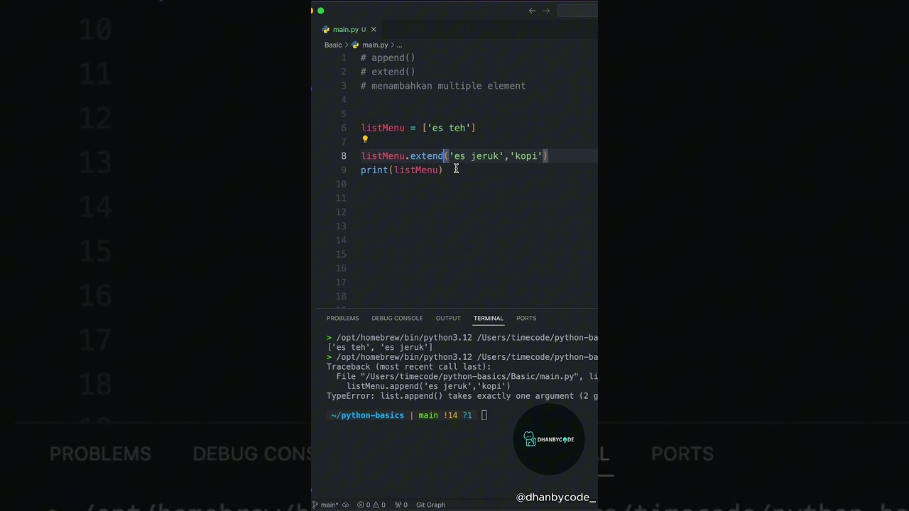Image resolution: width=909 pixels, height=511 pixels.
Task: Click the ['es teh', 'es jeruk'] terminal output
Action: pos(380,348)
